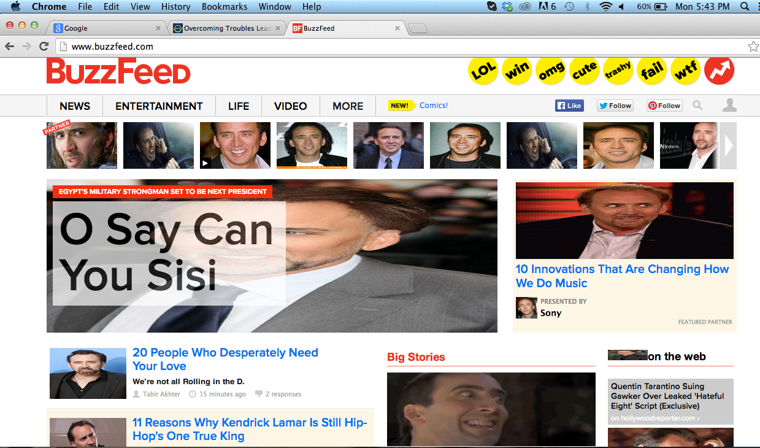Viewport: 760px width, 448px height.
Task: Reload the BuzzFeed page
Action: (44, 46)
